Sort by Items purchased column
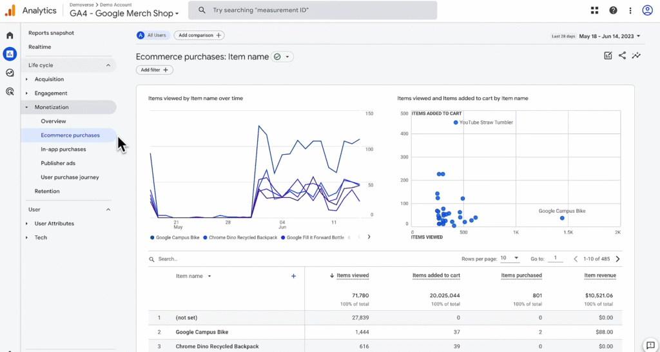 tap(521, 275)
